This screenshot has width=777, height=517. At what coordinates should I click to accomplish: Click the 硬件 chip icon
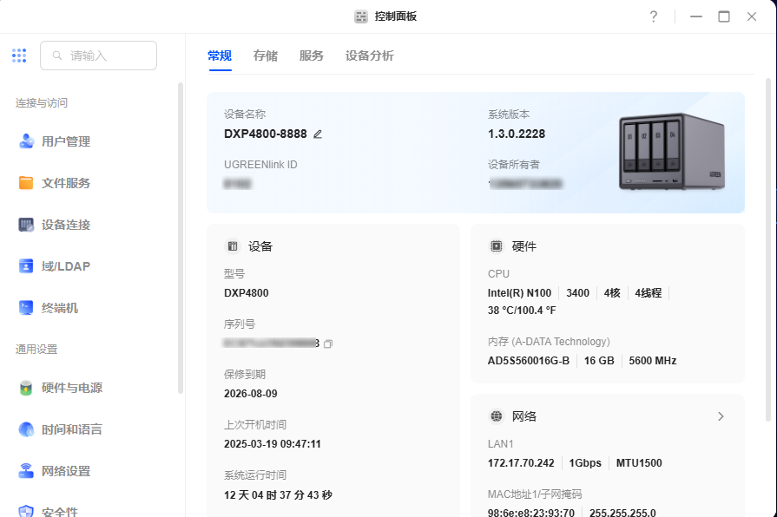point(496,246)
